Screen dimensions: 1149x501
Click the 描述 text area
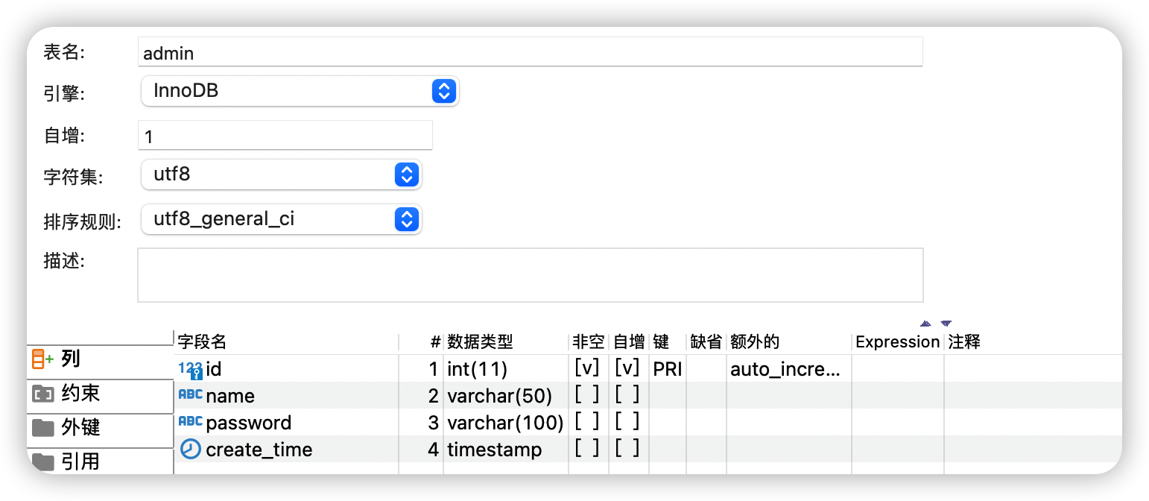pyautogui.click(x=529, y=274)
